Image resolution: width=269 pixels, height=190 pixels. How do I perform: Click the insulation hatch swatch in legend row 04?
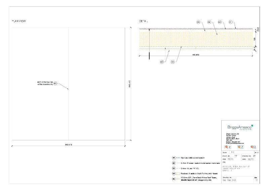tap(178, 174)
